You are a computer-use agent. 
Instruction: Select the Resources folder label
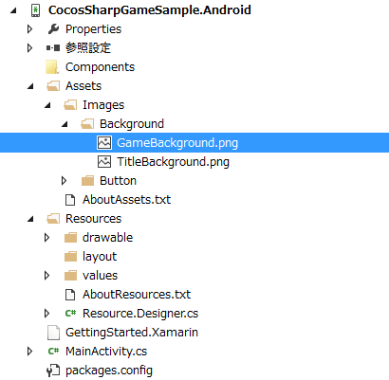pos(93,219)
